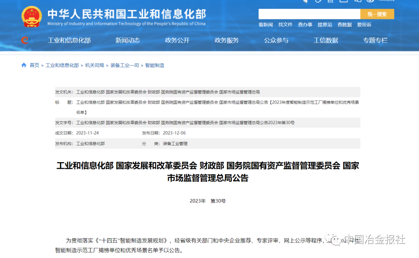Open the 专题专栏 section
The height and width of the screenshot is (258, 419).
coord(375,40)
